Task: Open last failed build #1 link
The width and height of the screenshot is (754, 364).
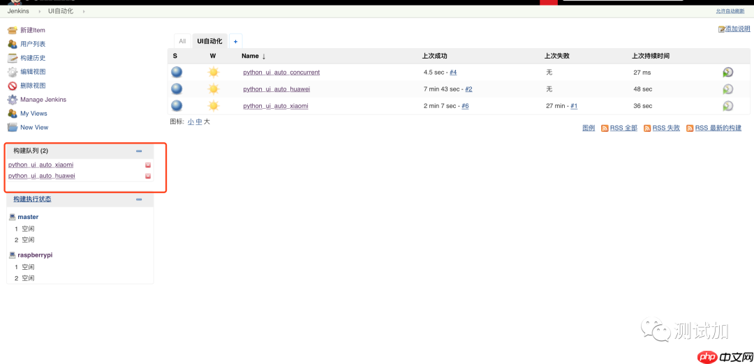Action: click(x=574, y=106)
